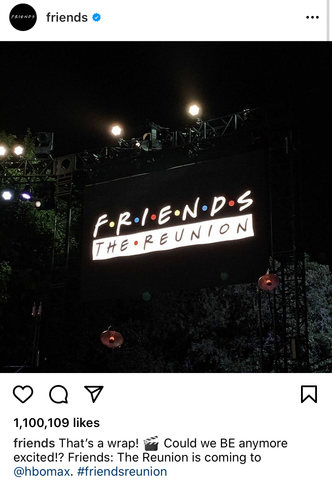Click the blue verified badge
This screenshot has width=332, height=481.
tap(97, 18)
